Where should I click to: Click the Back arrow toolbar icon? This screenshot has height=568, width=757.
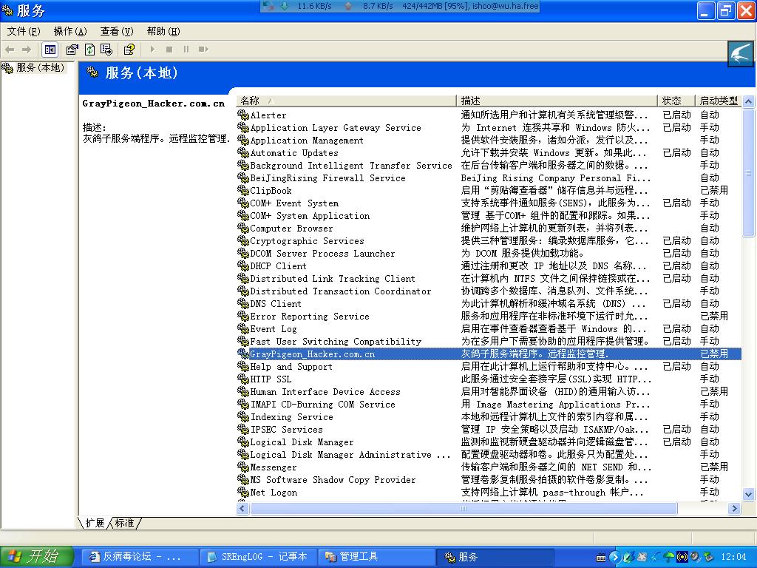click(x=10, y=50)
